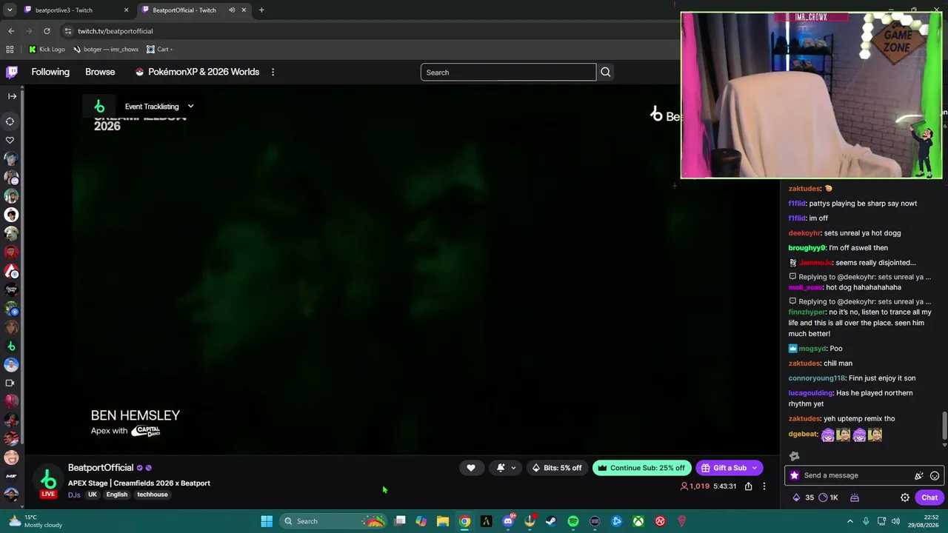948x533 pixels.
Task: Open the tab search dropdown chevron
Action: [10, 10]
